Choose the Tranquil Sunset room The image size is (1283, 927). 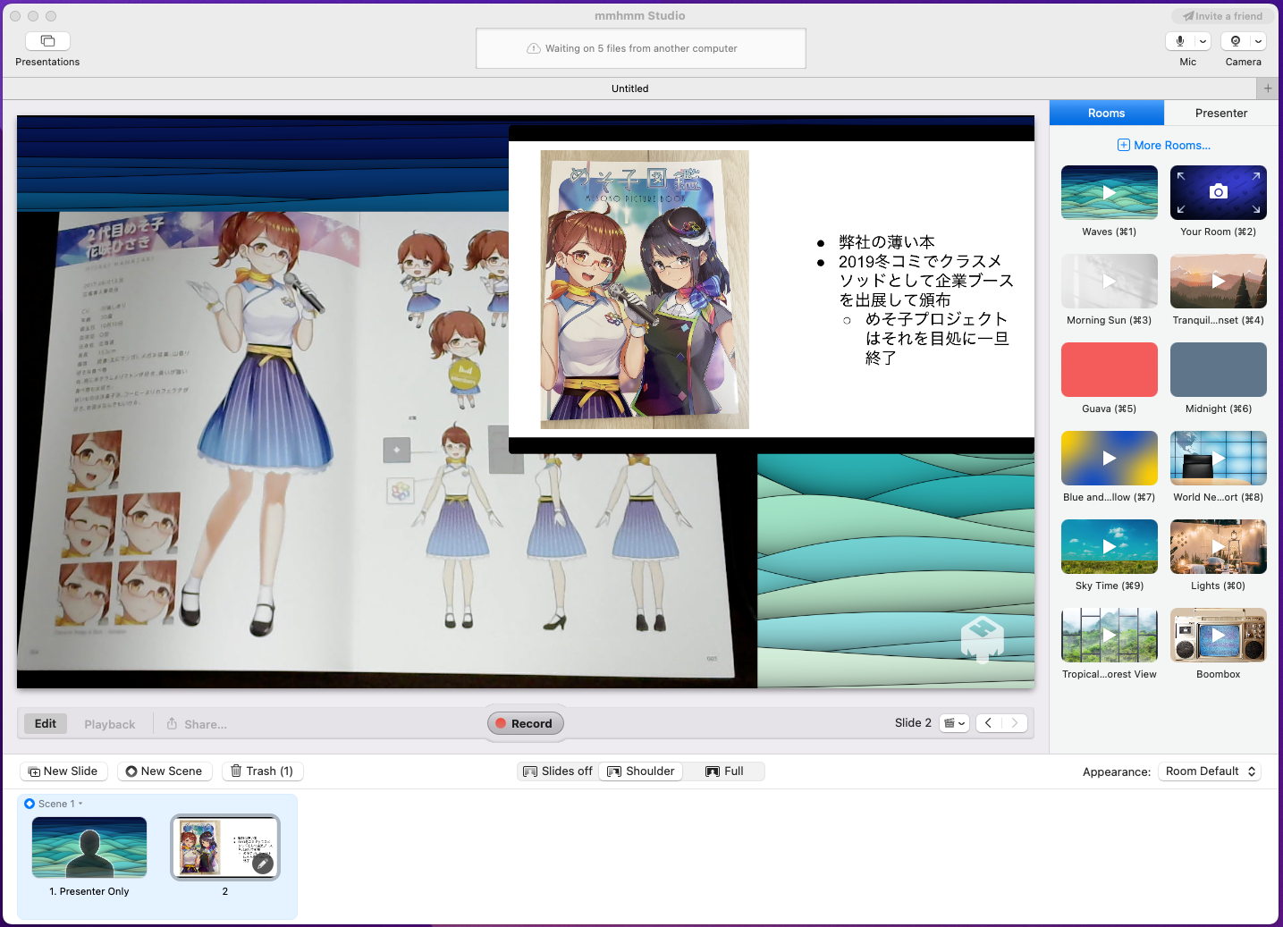tap(1219, 281)
